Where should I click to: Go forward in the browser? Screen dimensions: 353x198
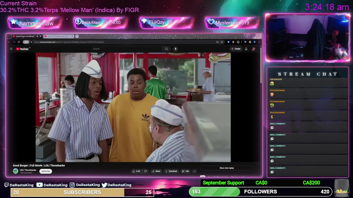pos(14,42)
